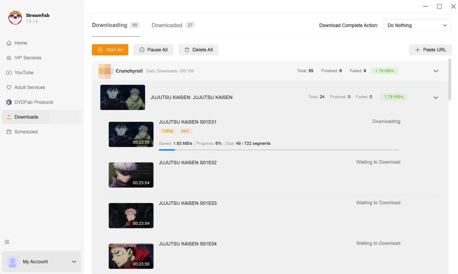Click the Delete All button
458x274 pixels.
click(198, 50)
